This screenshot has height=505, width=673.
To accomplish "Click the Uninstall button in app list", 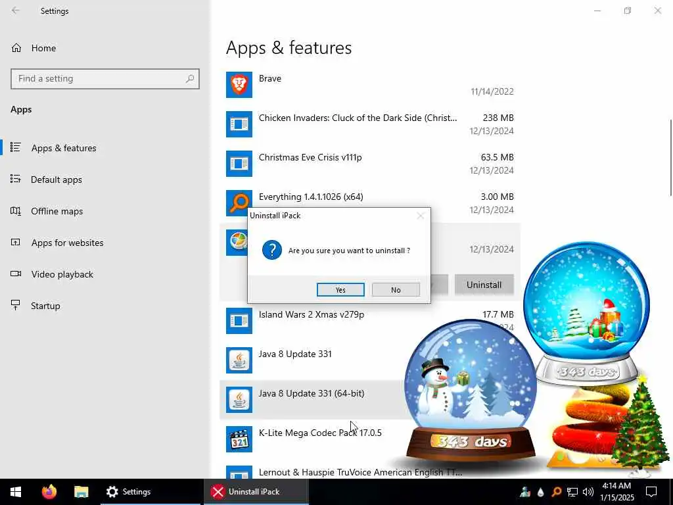I will (x=484, y=285).
